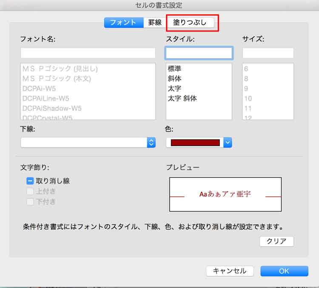
Task: Confirm with the OK button
Action: click(x=284, y=271)
